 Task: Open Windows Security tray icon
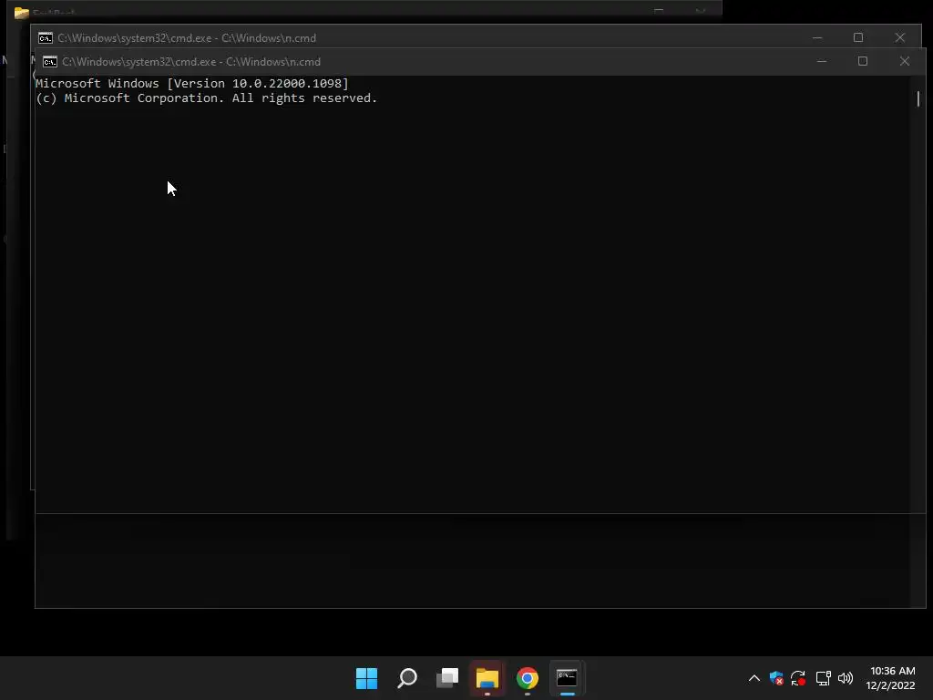point(776,678)
